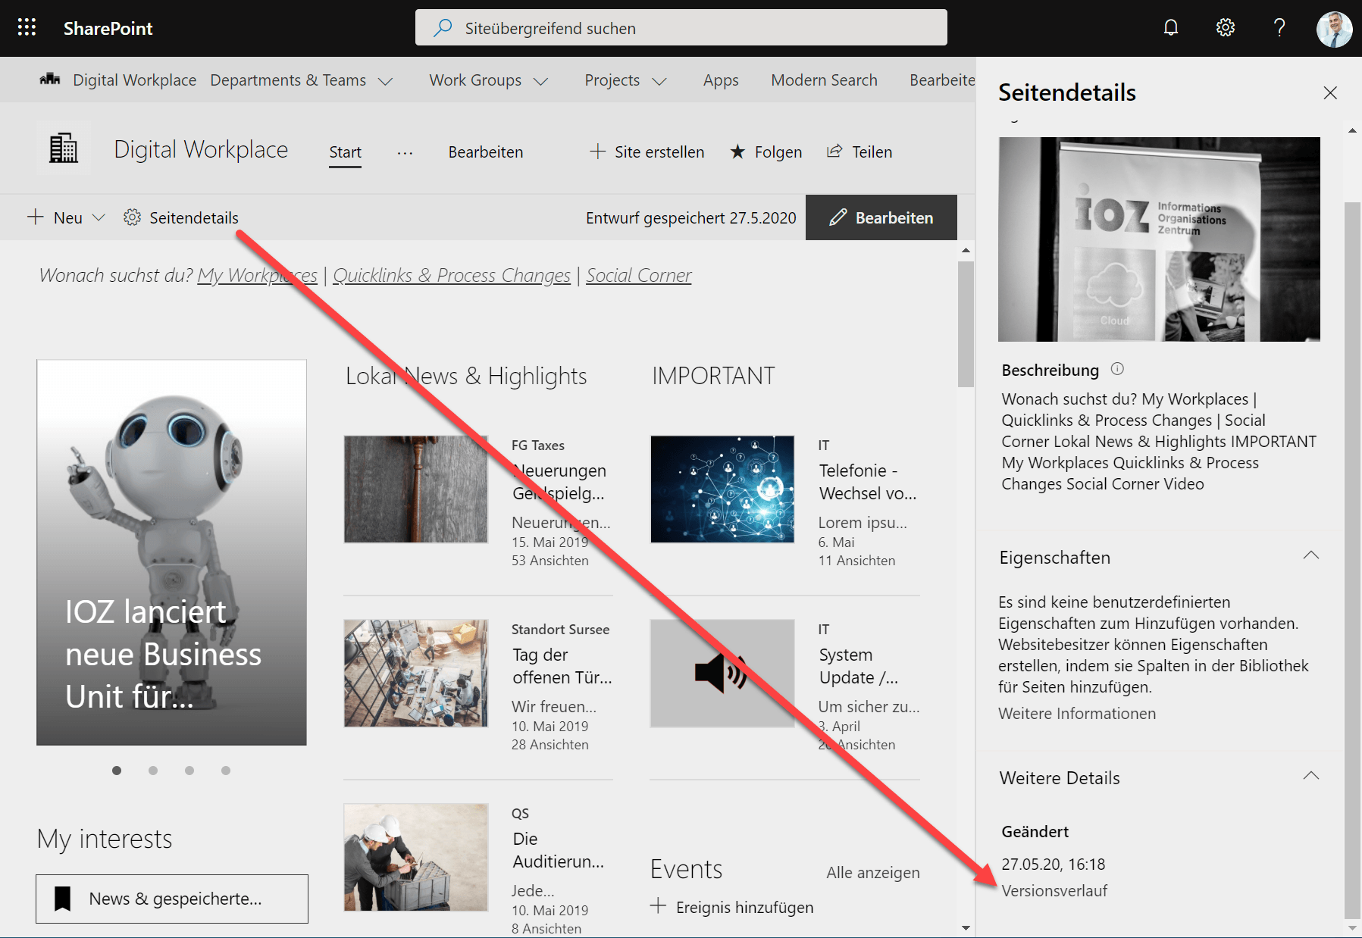Screen dimensions: 1362x938
Task: Open the System Update speaker thumbnail
Action: (722, 673)
